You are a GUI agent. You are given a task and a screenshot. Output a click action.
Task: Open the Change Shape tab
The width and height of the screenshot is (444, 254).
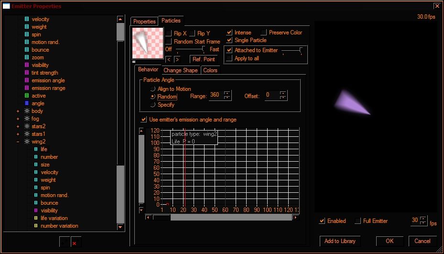click(181, 70)
